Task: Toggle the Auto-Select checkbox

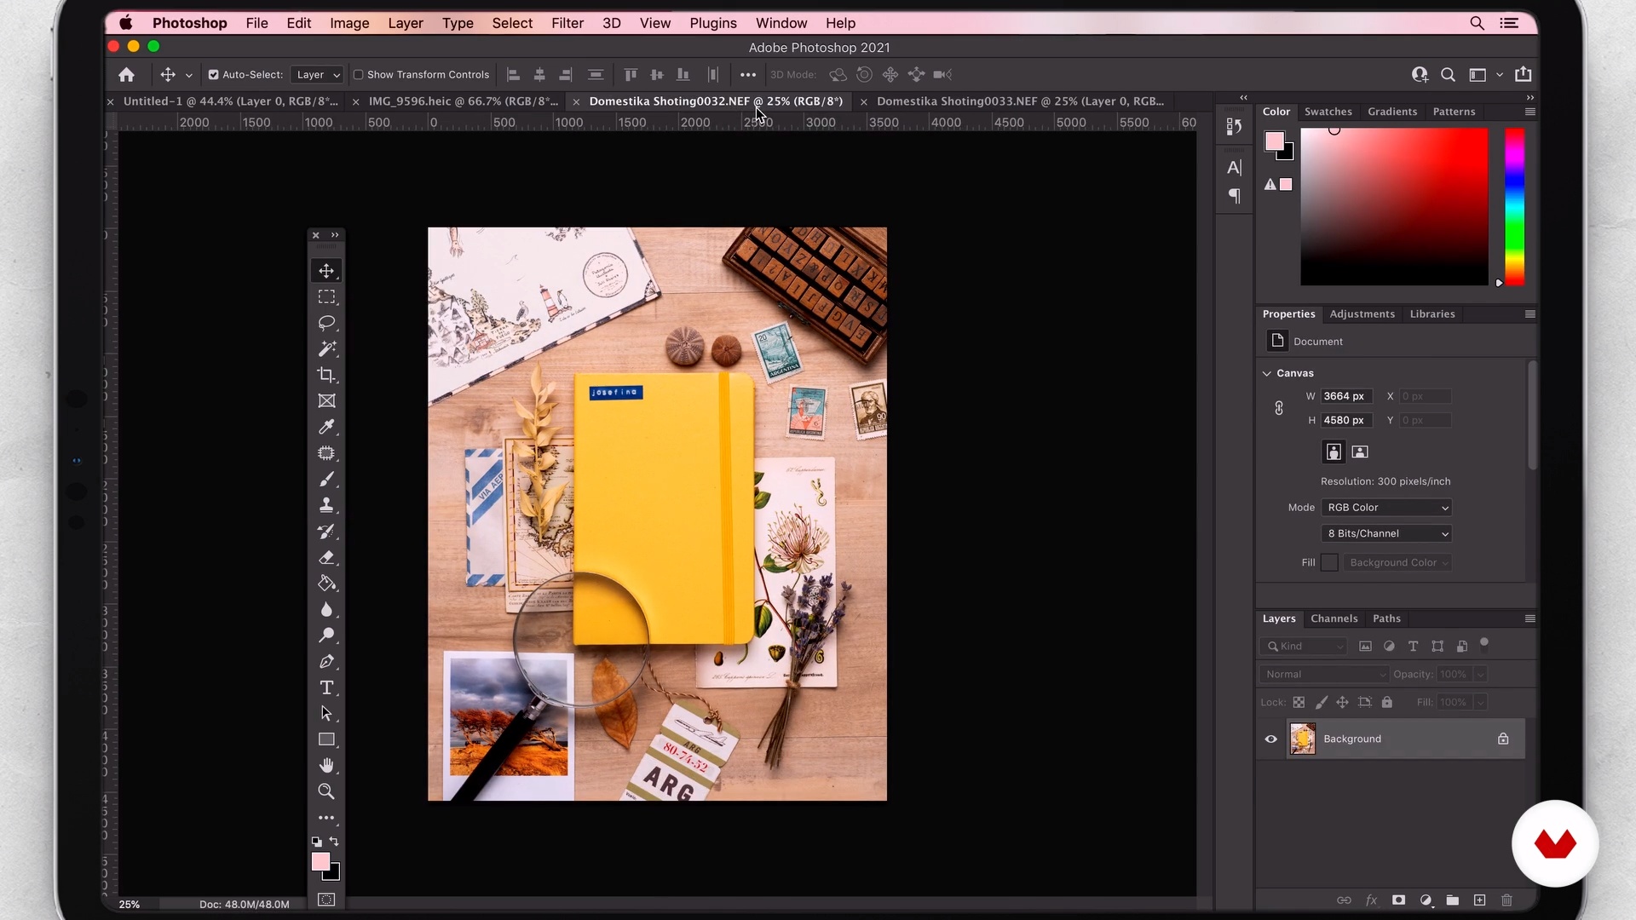Action: 214,75
